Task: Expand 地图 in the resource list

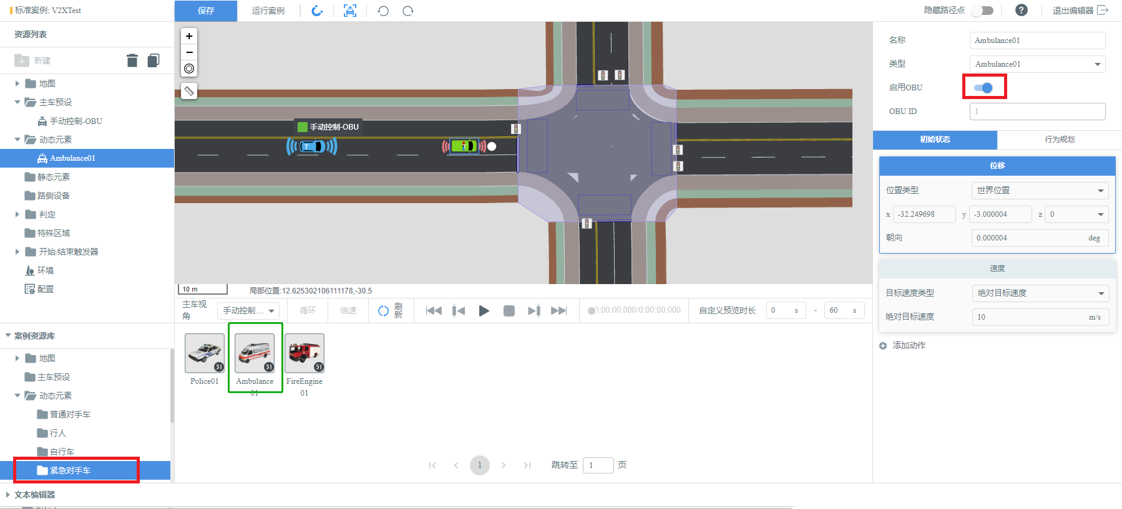Action: click(17, 83)
